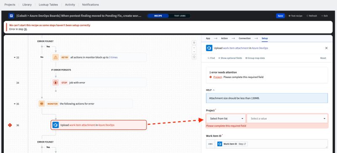Viewport: 337px width, 153px height.
Task: Click the STOP job step icon
Action: click(56, 83)
